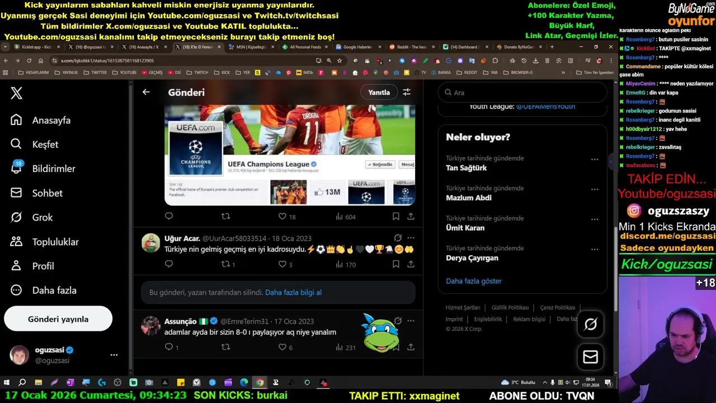Screen dimensions: 716x403
Task: Switch to Kicklet.app browser tab
Action: pos(36,47)
